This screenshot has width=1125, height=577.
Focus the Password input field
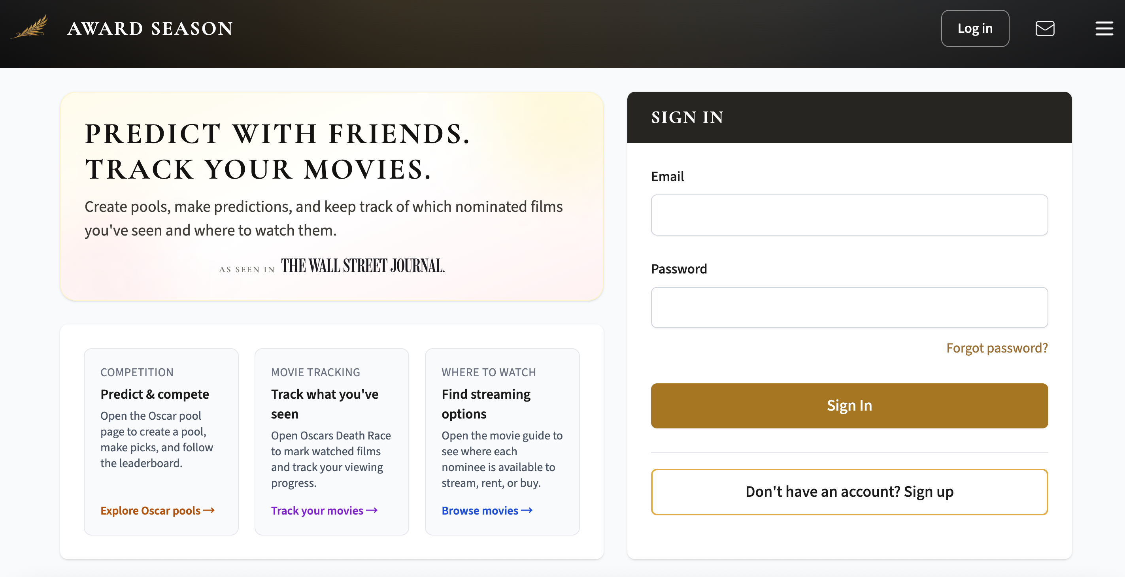[849, 307]
